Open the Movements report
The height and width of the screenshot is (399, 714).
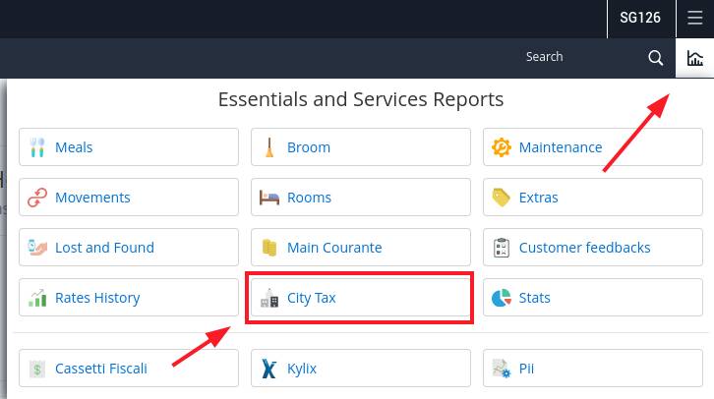point(129,197)
